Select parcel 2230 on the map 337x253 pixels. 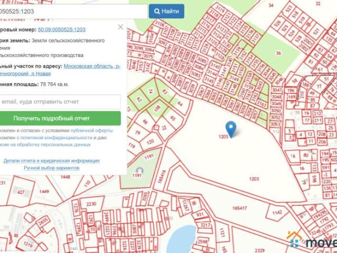coord(92,204)
